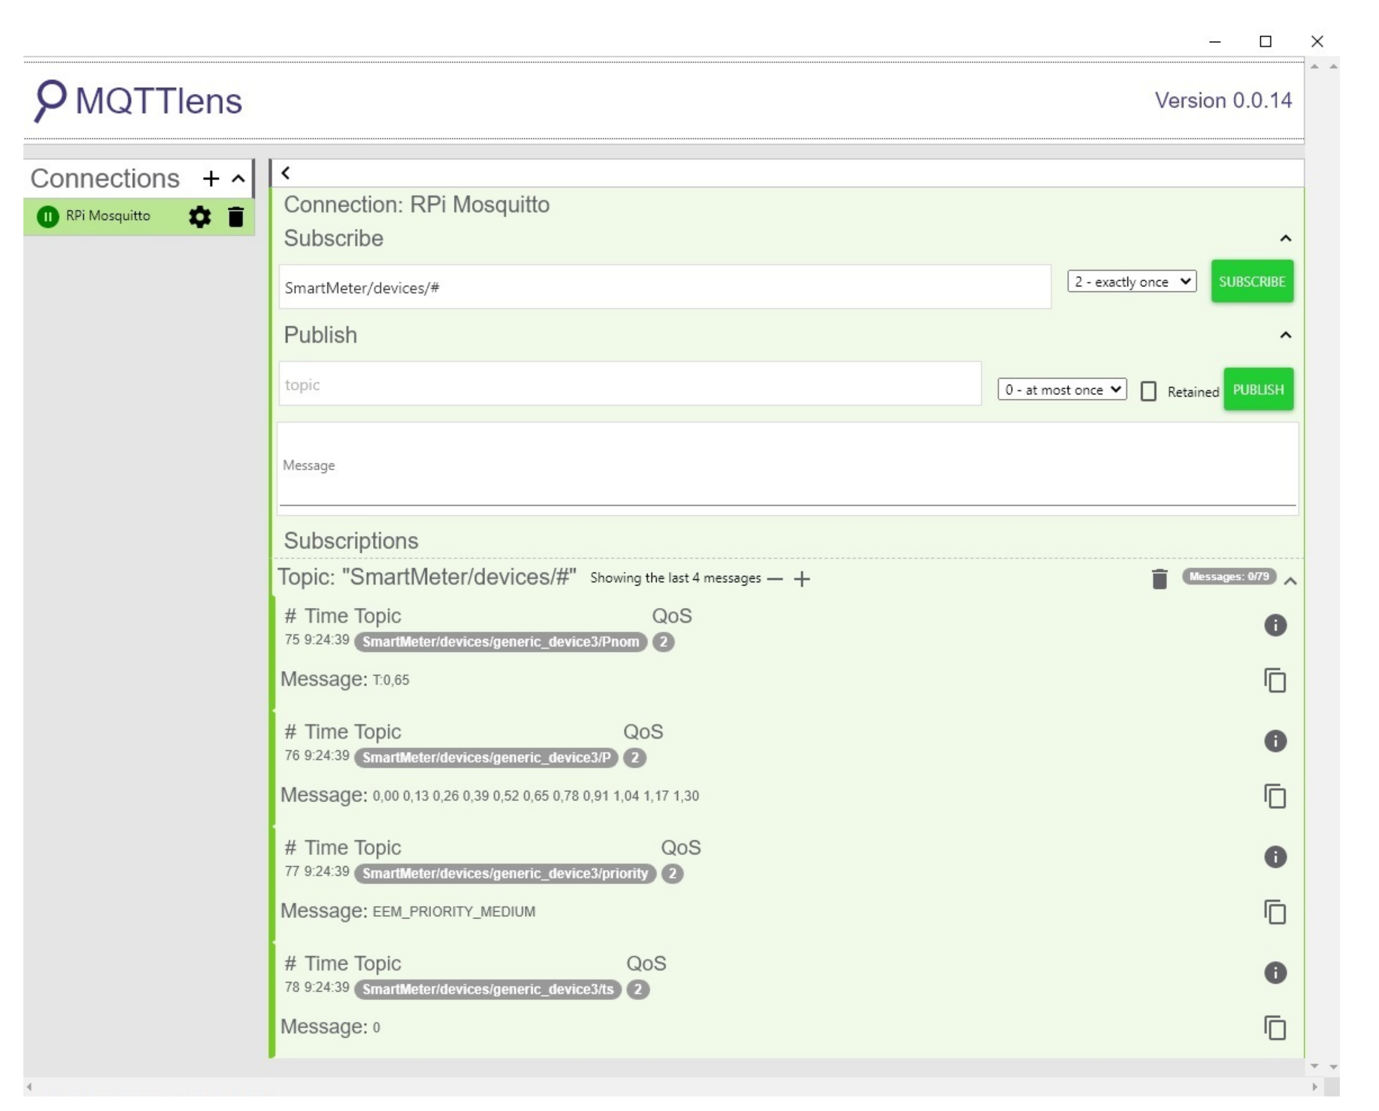Image resolution: width=1379 pixels, height=1111 pixels.
Task: Open RPi Mosquitto connection settings gear
Action: [200, 217]
